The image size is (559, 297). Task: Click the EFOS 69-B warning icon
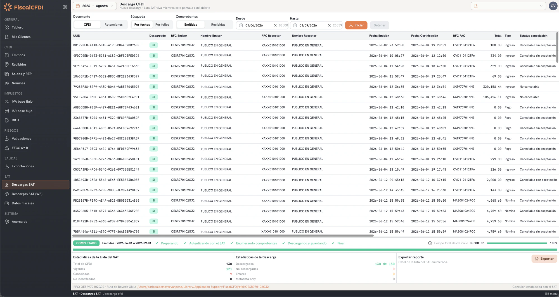pos(7,148)
